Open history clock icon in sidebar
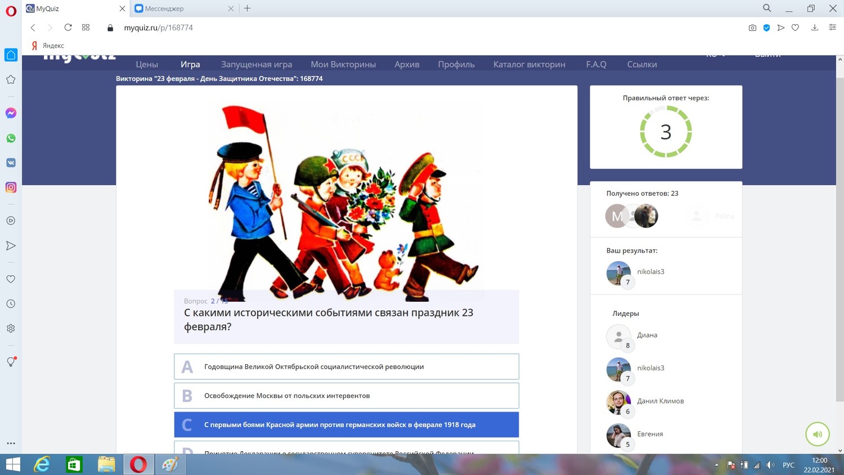The height and width of the screenshot is (475, 844). [x=11, y=303]
